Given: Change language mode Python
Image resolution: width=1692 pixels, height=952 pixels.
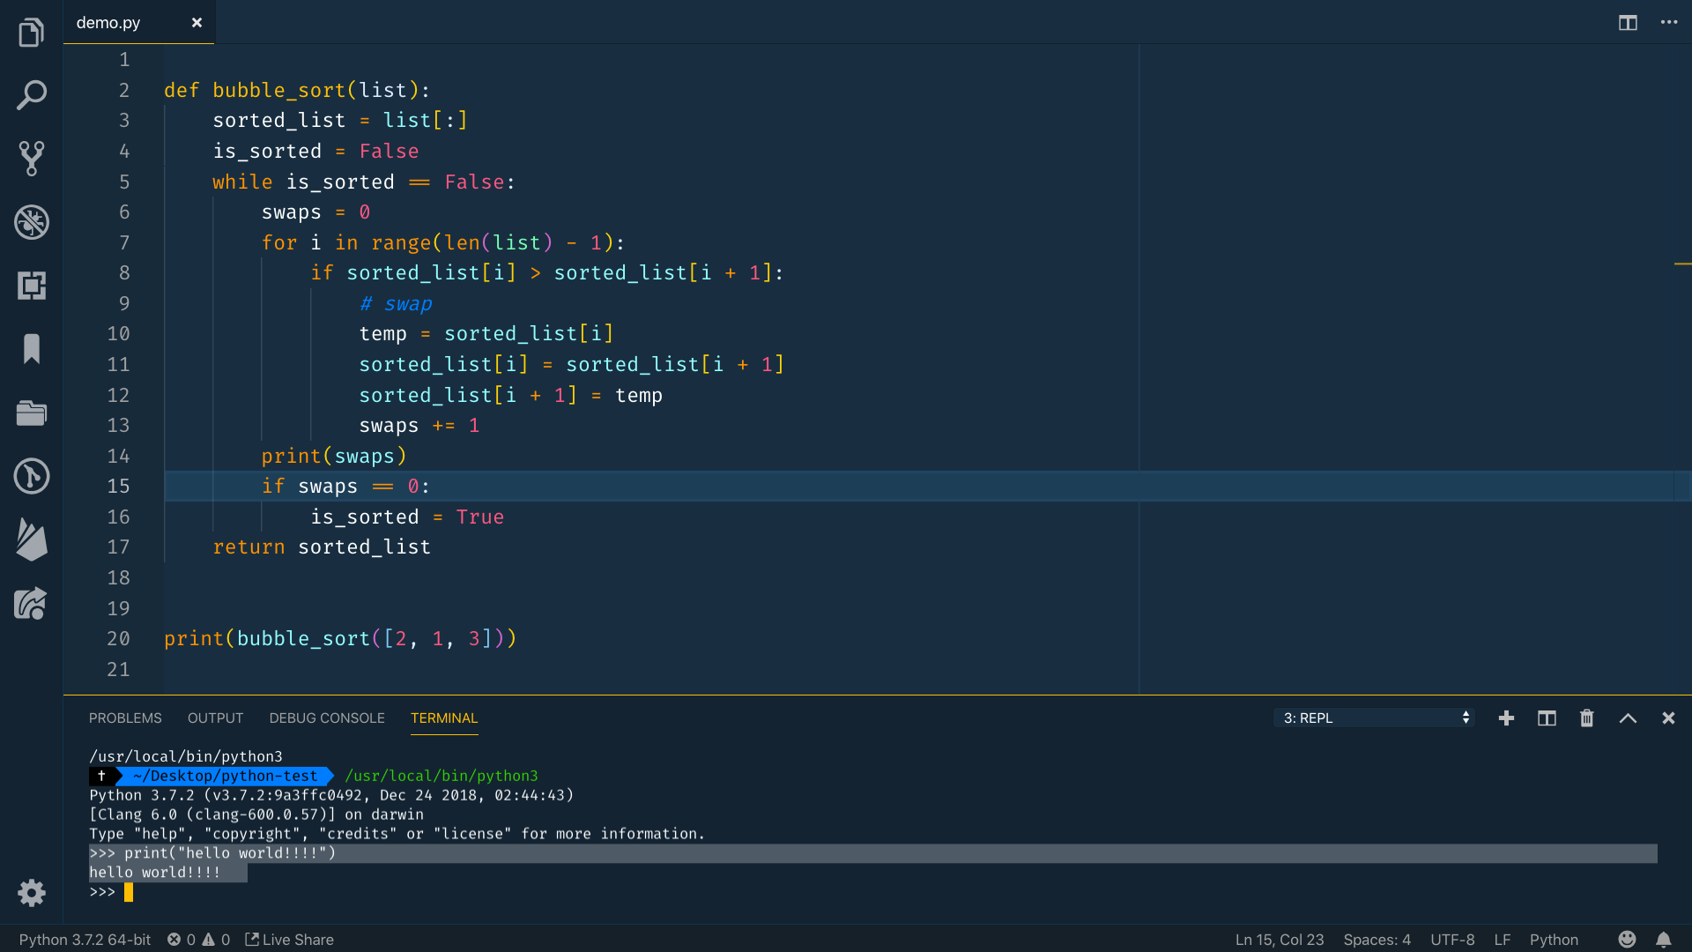Looking at the screenshot, I should (x=1554, y=940).
